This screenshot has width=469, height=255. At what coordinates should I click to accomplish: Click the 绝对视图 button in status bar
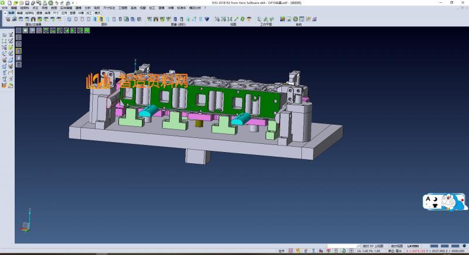pyautogui.click(x=396, y=246)
